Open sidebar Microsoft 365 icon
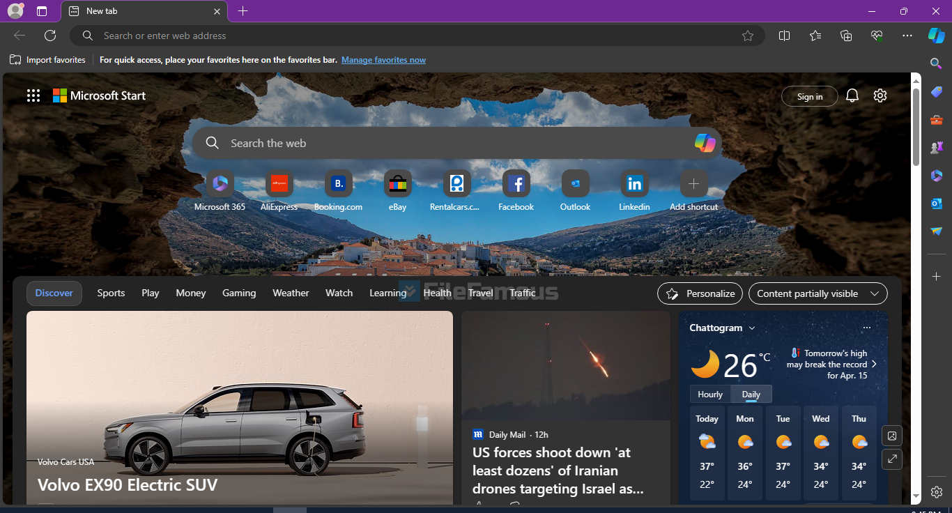Viewport: 952px width, 513px height. [937, 176]
